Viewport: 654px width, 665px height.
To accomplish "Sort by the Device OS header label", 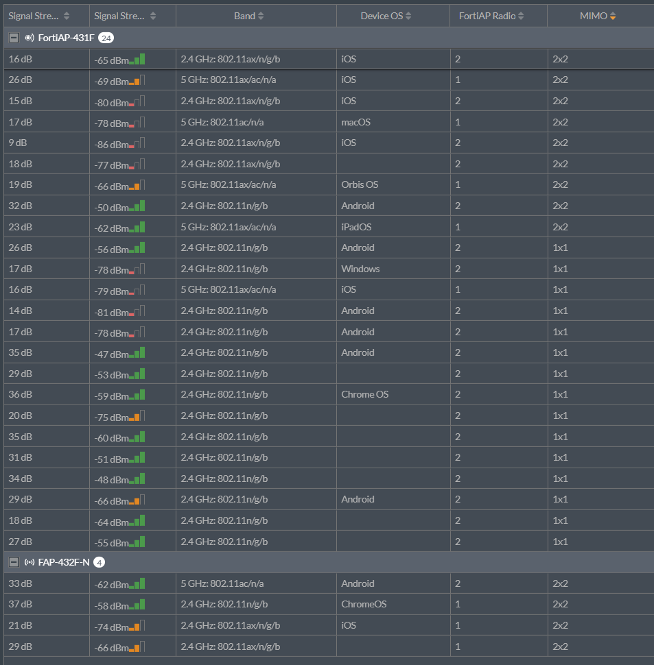I will pos(382,16).
